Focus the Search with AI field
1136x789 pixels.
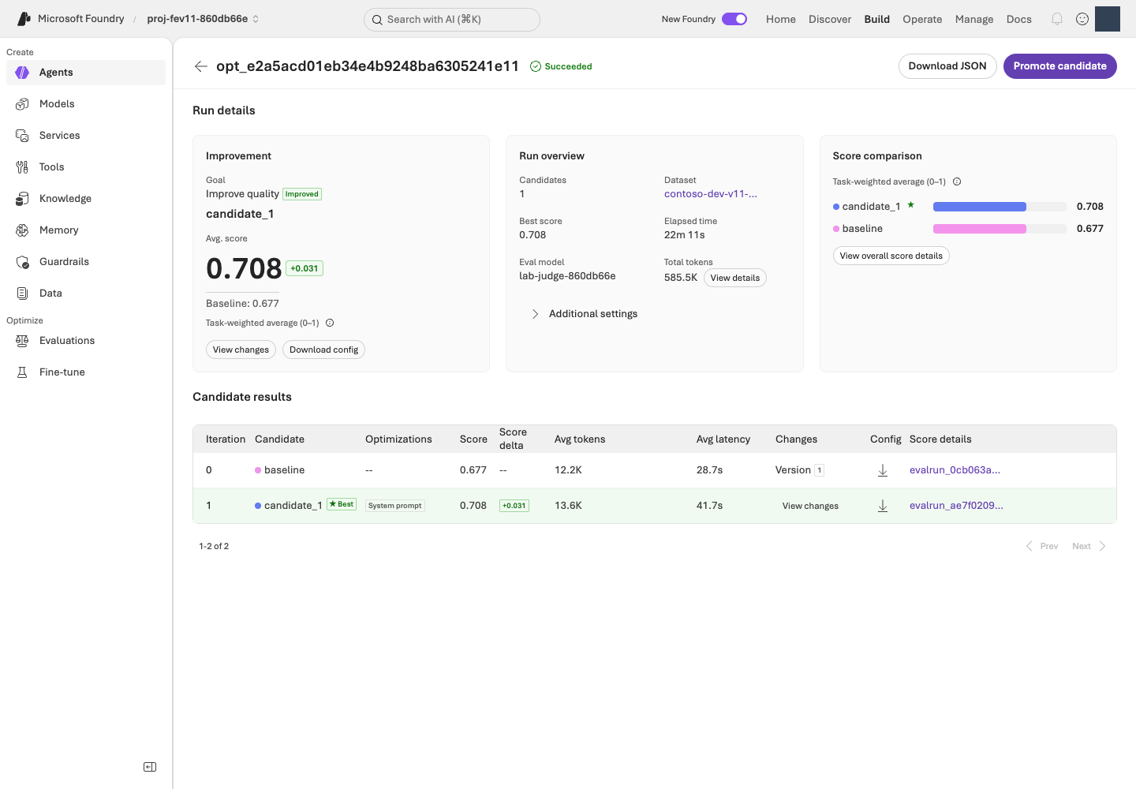(x=452, y=20)
